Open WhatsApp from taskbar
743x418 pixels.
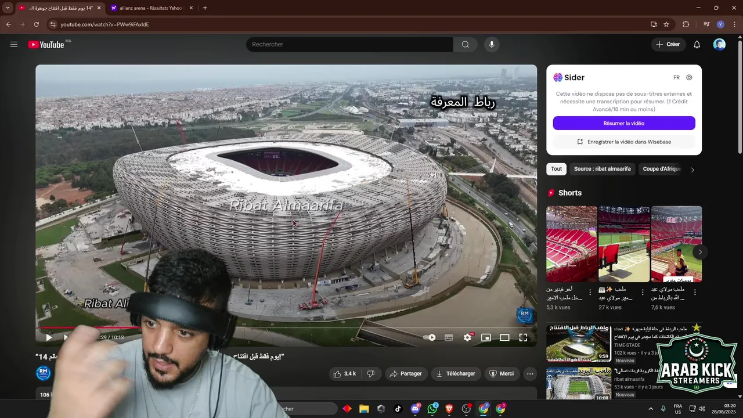pyautogui.click(x=432, y=409)
